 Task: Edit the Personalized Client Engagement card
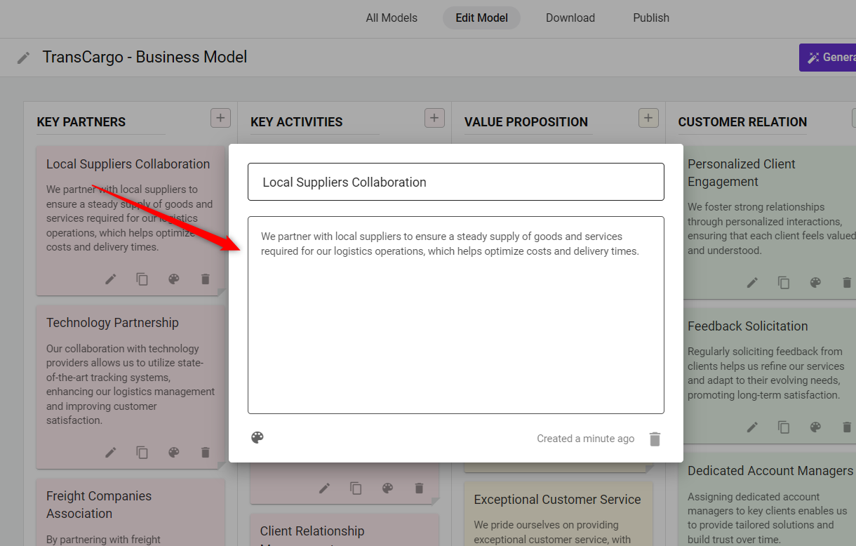point(752,283)
